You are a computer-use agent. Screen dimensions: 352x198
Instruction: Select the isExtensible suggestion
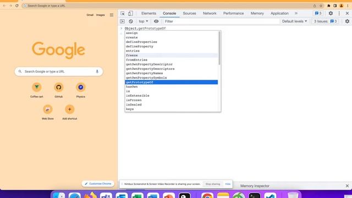171,96
